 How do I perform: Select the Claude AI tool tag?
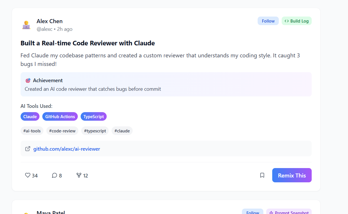point(30,116)
